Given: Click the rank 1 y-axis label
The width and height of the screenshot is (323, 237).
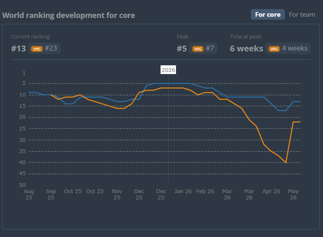Looking at the screenshot, I should click(x=24, y=73).
